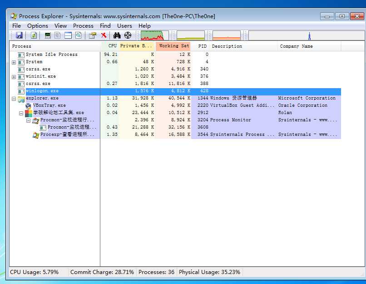Expand the System process tree node
The height and width of the screenshot is (284, 366).
pos(14,62)
